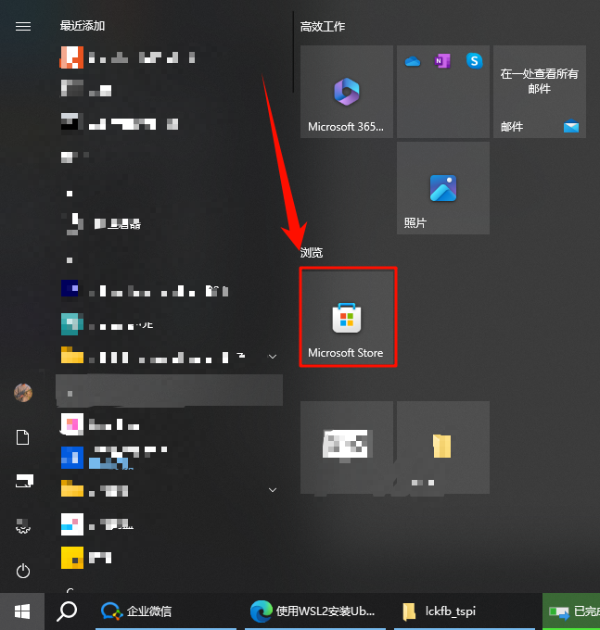Open the Settings gear in the Start sidebar
Image resolution: width=600 pixels, height=630 pixels.
[x=23, y=526]
